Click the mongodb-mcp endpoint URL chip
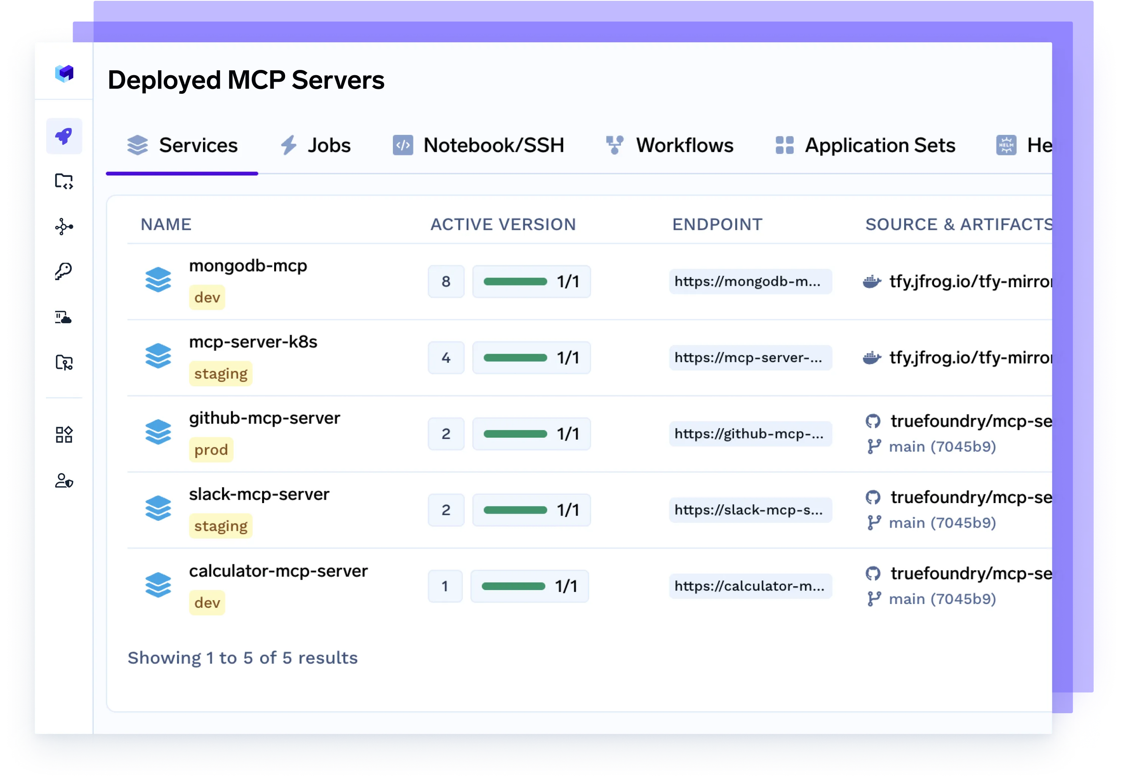This screenshot has width=1122, height=782. coord(750,281)
